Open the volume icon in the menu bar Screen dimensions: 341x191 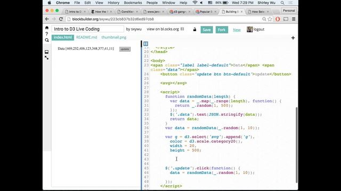pyautogui.click(x=201, y=3)
